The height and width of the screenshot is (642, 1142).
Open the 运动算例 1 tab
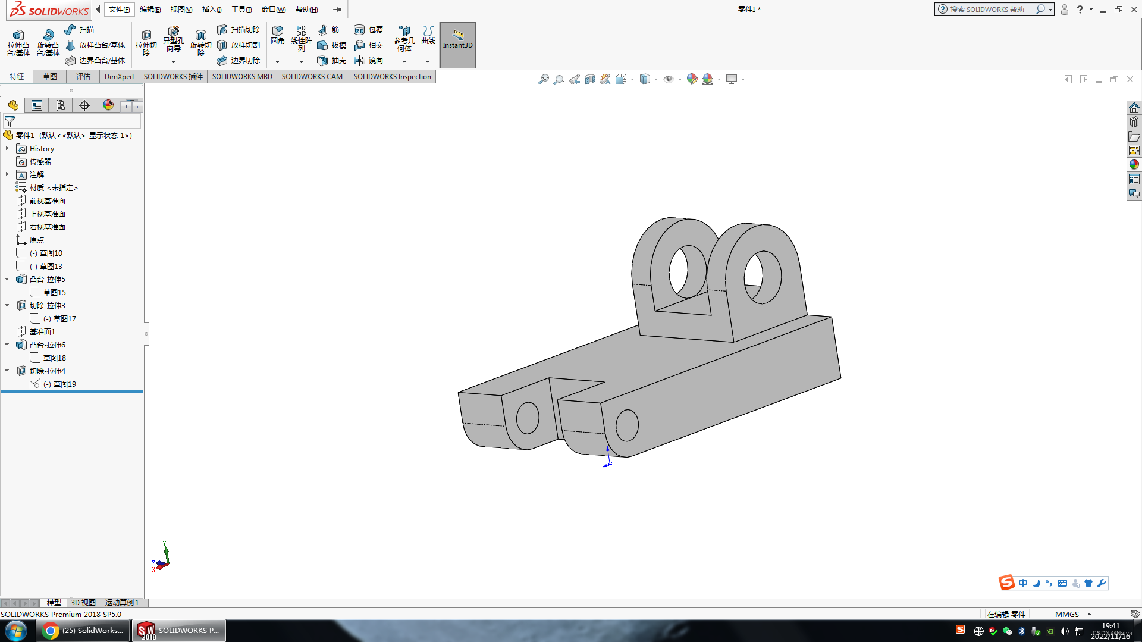coord(122,603)
